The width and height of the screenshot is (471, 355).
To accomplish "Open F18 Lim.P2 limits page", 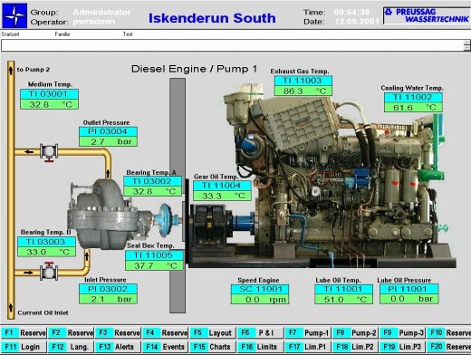I will tap(355, 347).
